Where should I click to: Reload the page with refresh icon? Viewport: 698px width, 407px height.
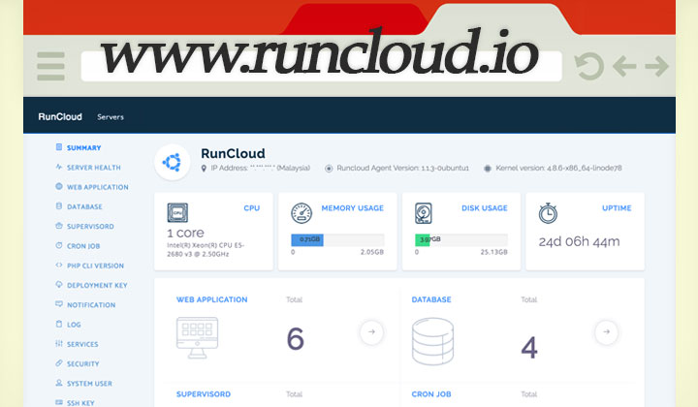[589, 66]
